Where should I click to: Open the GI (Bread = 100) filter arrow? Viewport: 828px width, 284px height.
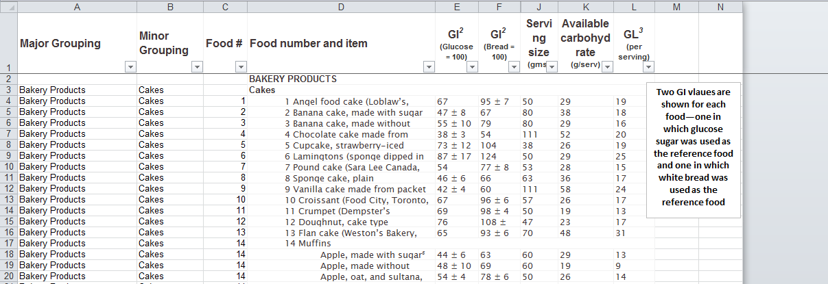pyautogui.click(x=514, y=67)
